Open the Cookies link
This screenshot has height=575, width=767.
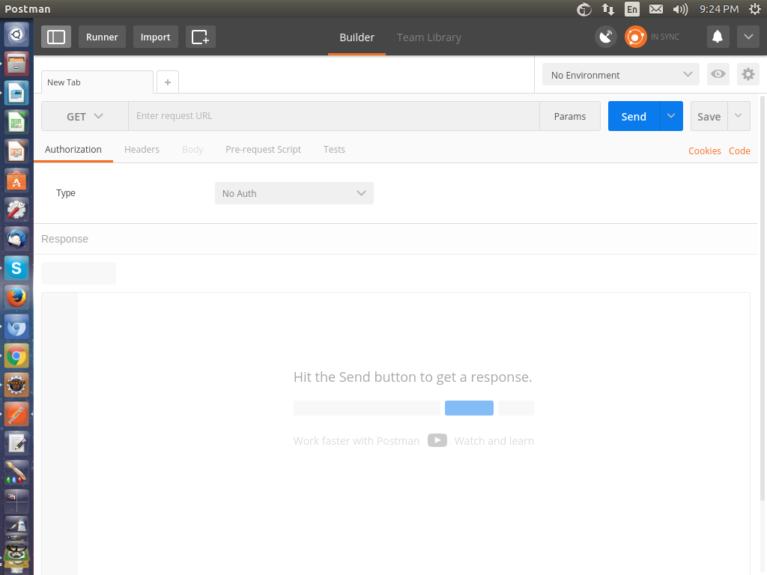704,151
